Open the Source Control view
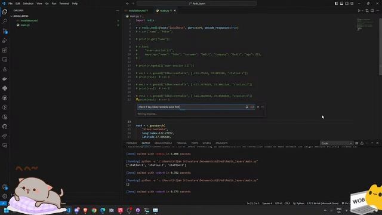Image resolution: width=382 pixels, height=215 pixels. pyautogui.click(x=5, y=31)
